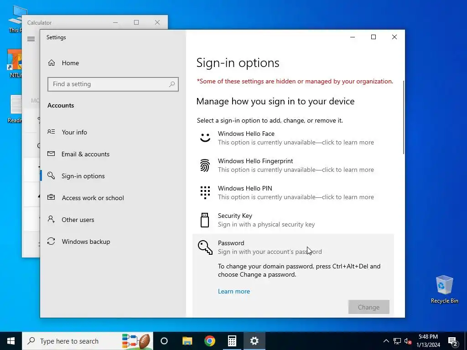467x350 pixels.
Task: Select the NTLite desktop shortcut
Action: 15,63
